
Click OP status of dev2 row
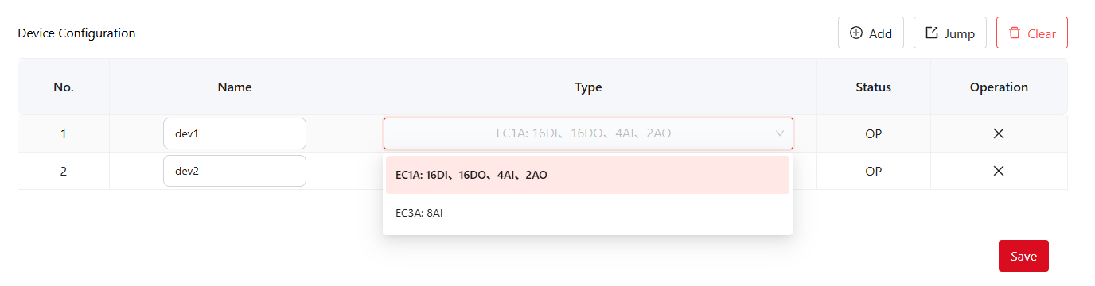coord(874,171)
